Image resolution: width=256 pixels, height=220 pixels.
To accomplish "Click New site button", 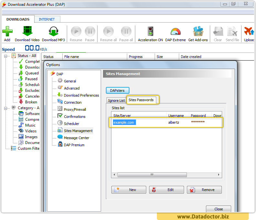I will pyautogui.click(x=129, y=190).
